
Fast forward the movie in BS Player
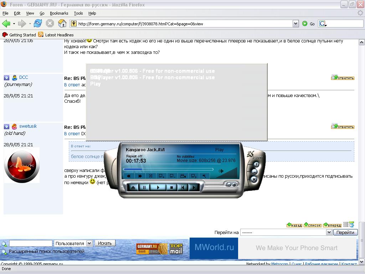point(140,176)
